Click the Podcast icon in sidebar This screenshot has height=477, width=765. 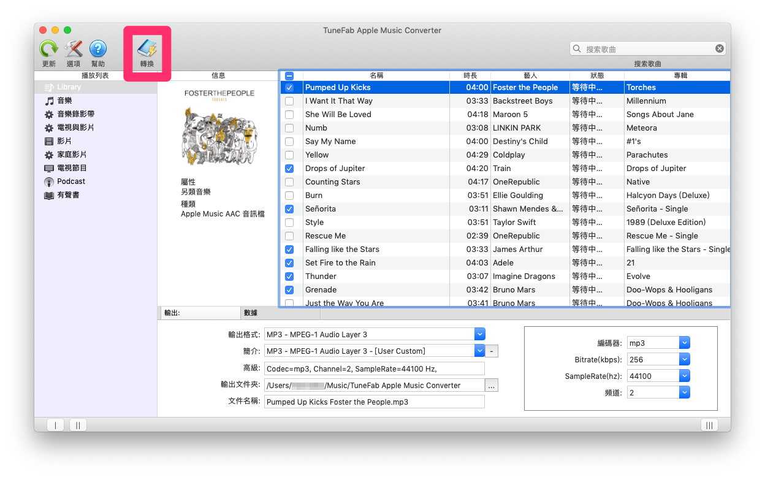coord(49,182)
